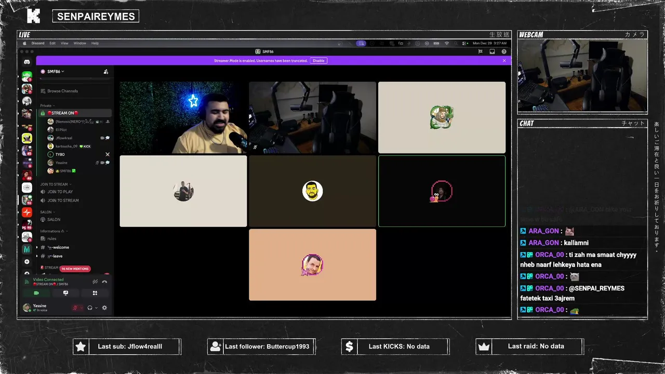Click the share your screen button
Image resolution: width=665 pixels, height=374 pixels.
tap(65, 293)
